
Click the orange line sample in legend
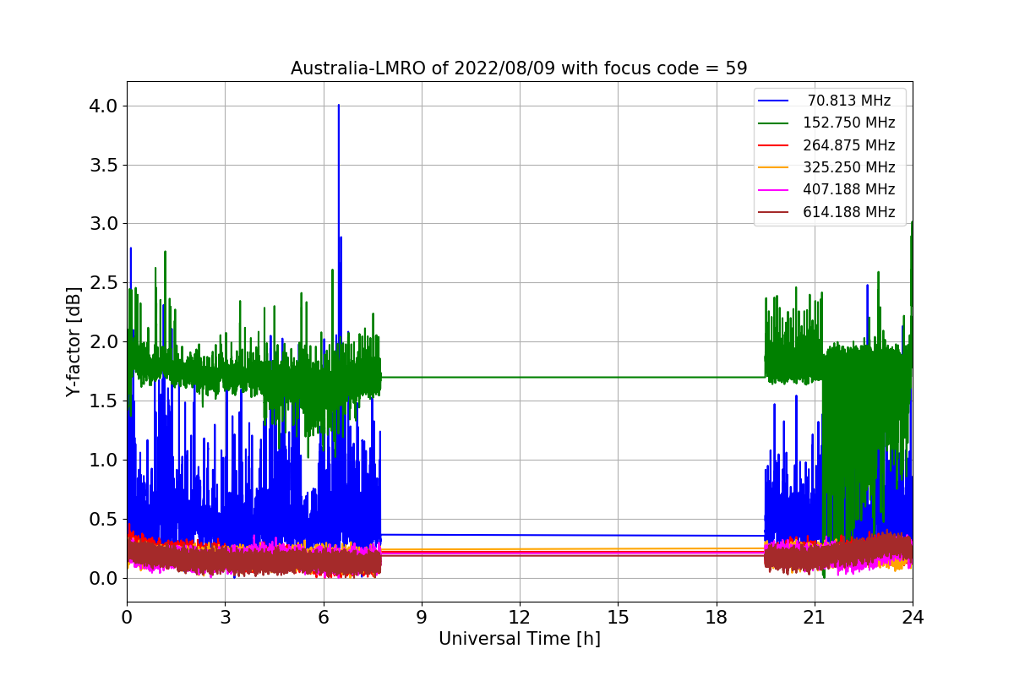pyautogui.click(x=773, y=168)
